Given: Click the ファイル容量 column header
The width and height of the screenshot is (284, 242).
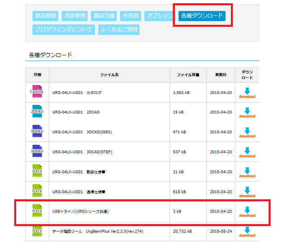Looking at the screenshot, I should click(188, 75).
